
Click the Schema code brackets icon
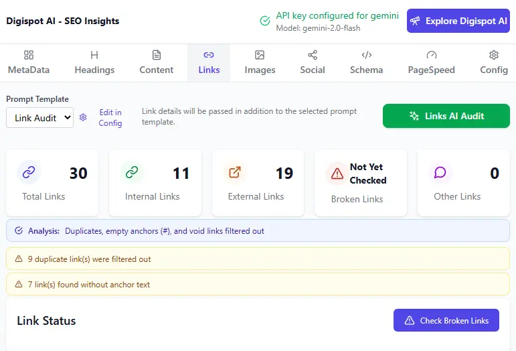pos(367,55)
